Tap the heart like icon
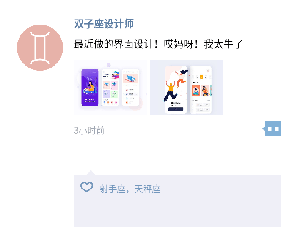 click(x=87, y=187)
